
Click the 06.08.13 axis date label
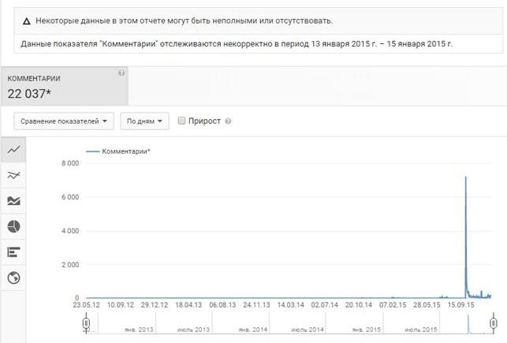(x=222, y=305)
